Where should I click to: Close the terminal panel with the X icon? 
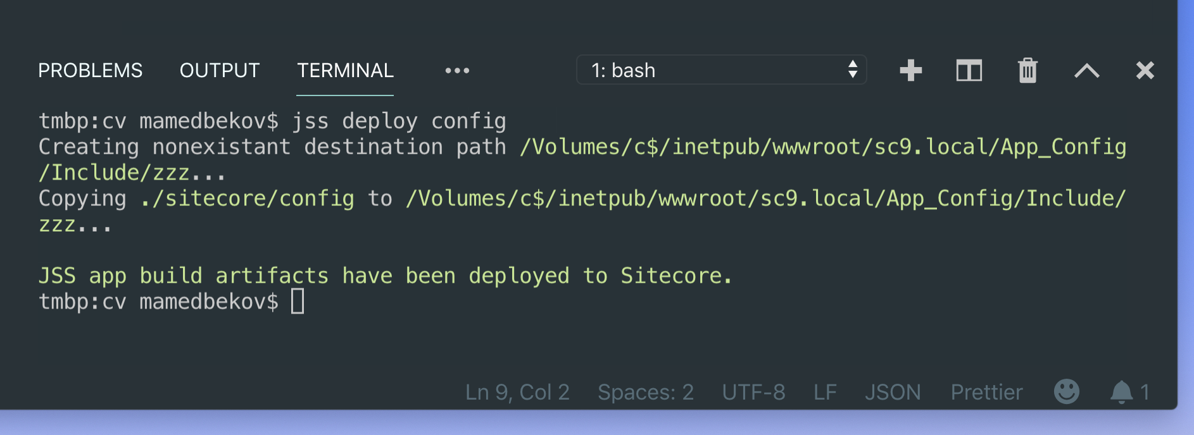pos(1145,71)
